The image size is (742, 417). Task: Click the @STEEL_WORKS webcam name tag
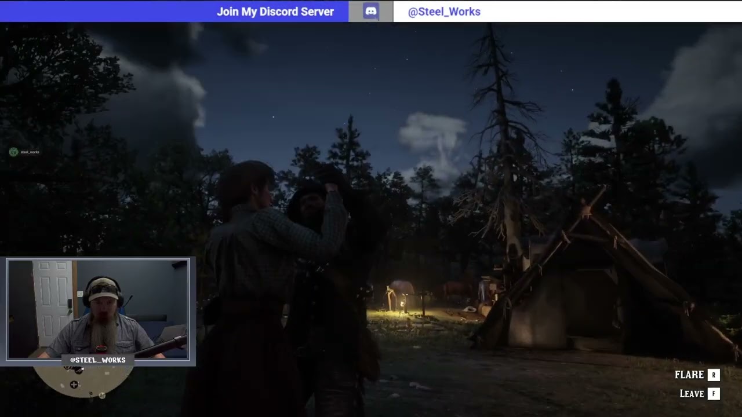point(97,360)
